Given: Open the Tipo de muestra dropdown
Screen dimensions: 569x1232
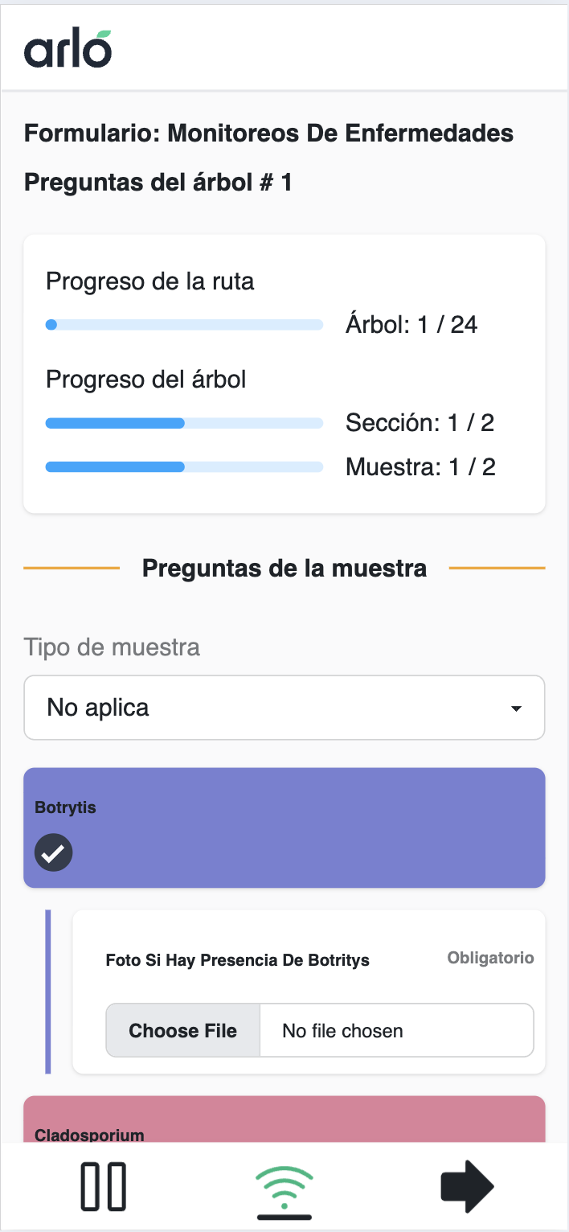Looking at the screenshot, I should pyautogui.click(x=284, y=708).
